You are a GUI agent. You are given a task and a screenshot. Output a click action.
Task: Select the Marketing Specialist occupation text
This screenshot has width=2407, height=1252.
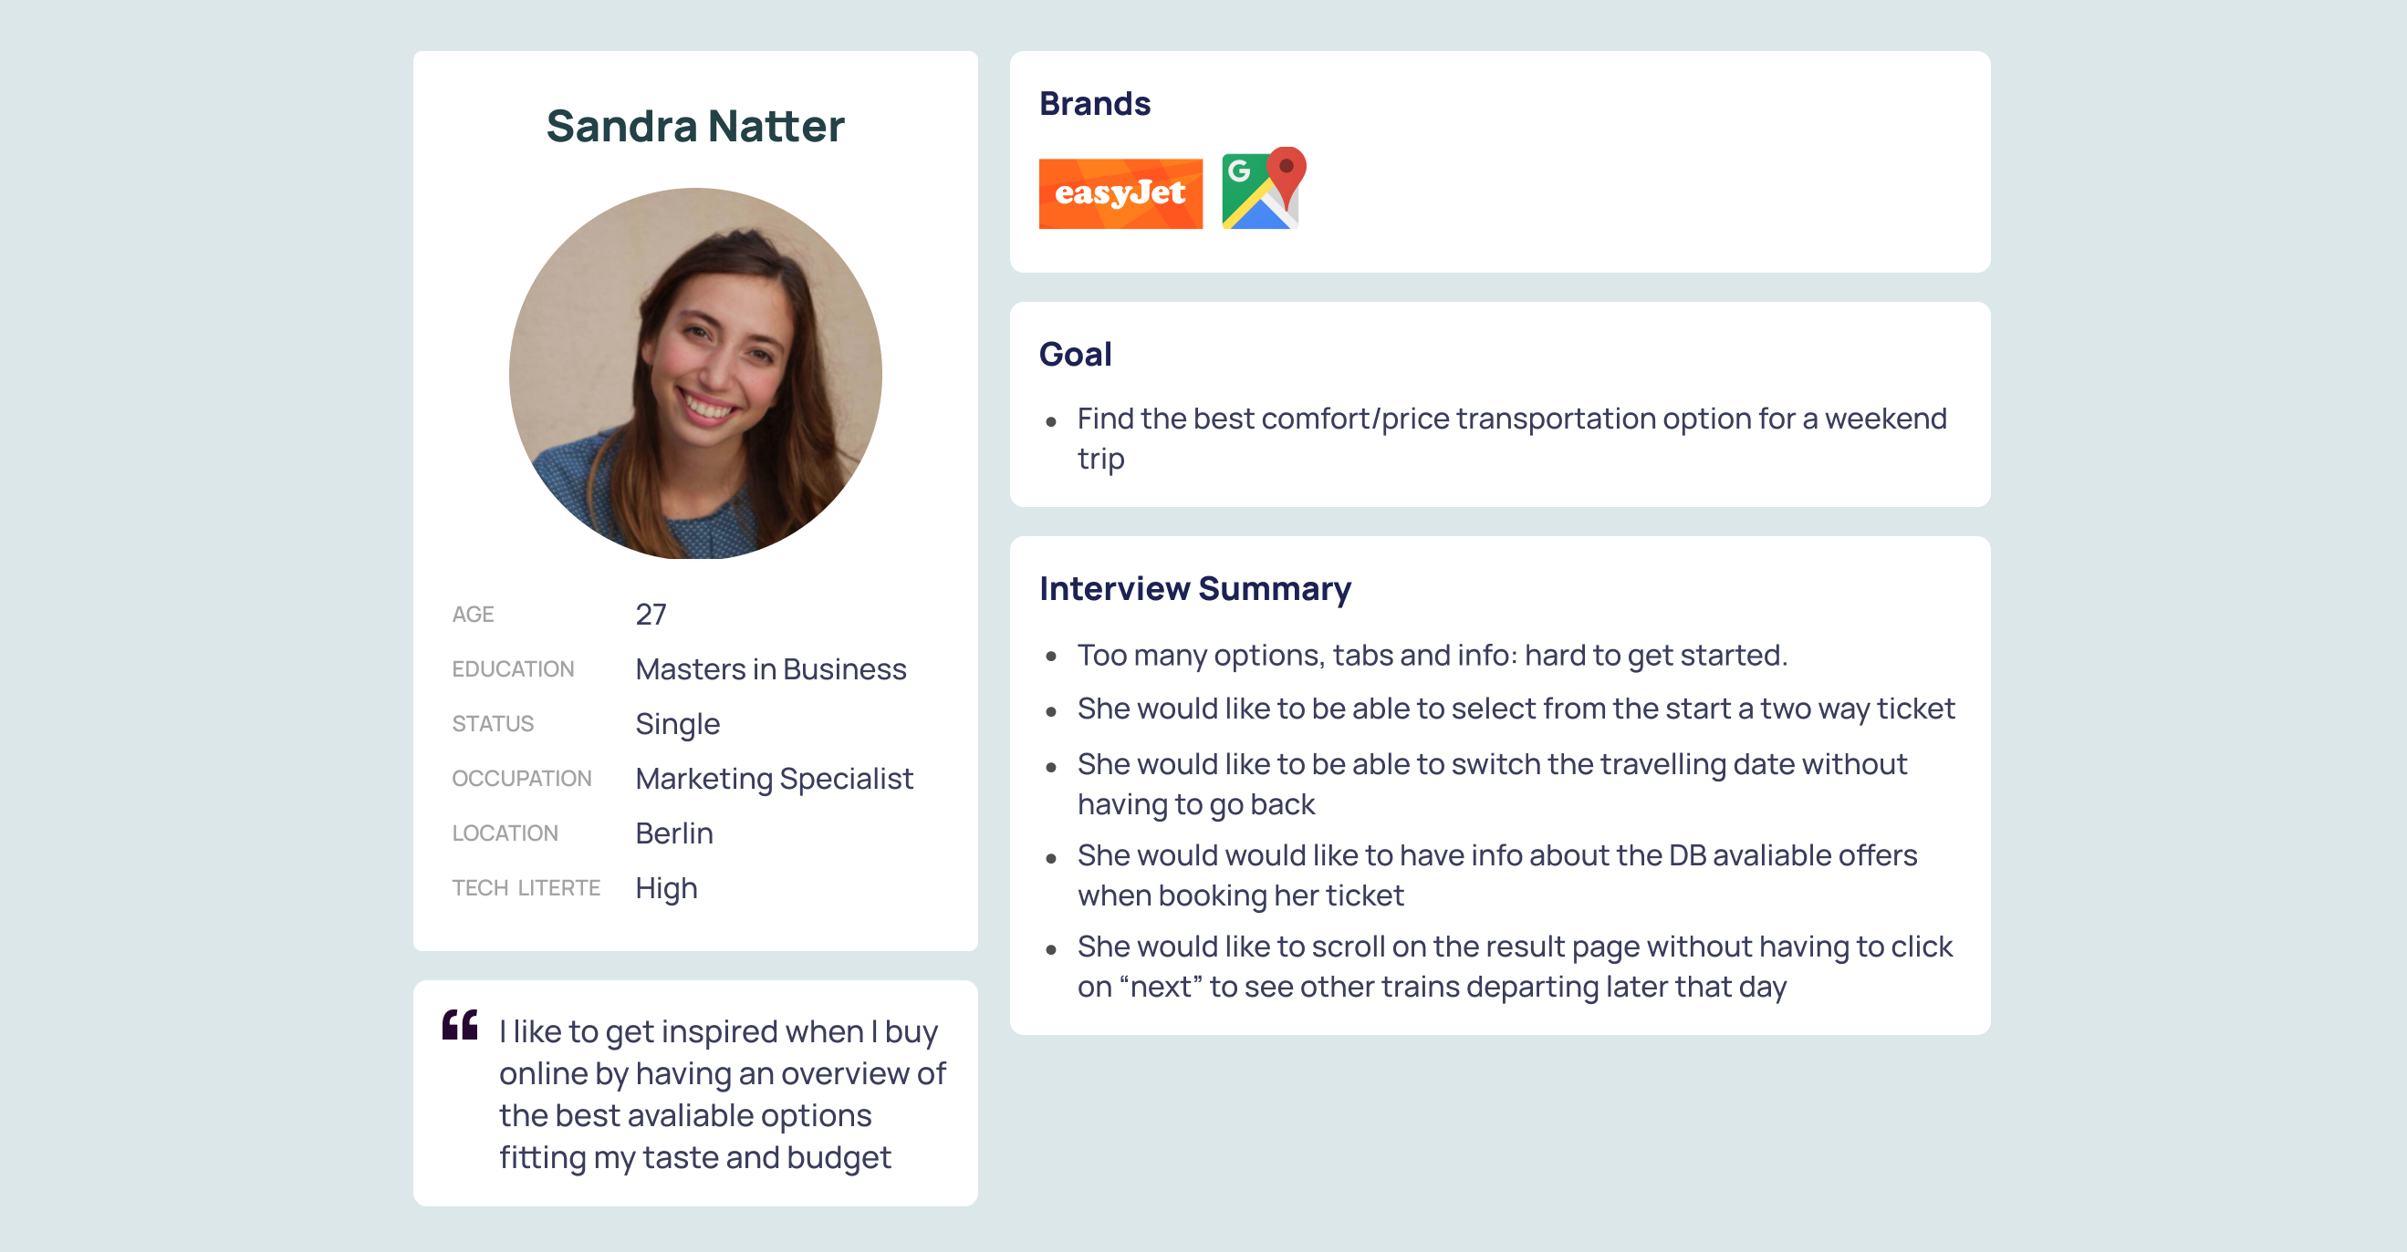click(774, 779)
